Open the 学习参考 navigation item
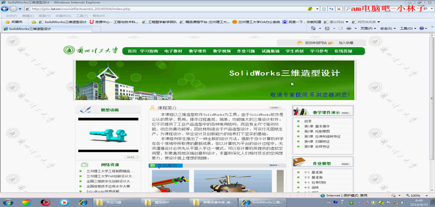Screen dimensions: 435x207 (319, 51)
